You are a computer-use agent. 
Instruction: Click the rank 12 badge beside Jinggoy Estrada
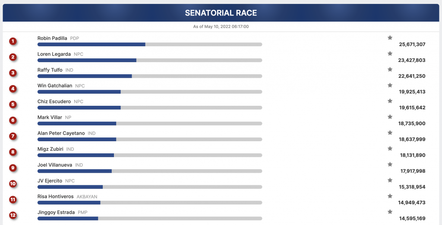pos(13,215)
